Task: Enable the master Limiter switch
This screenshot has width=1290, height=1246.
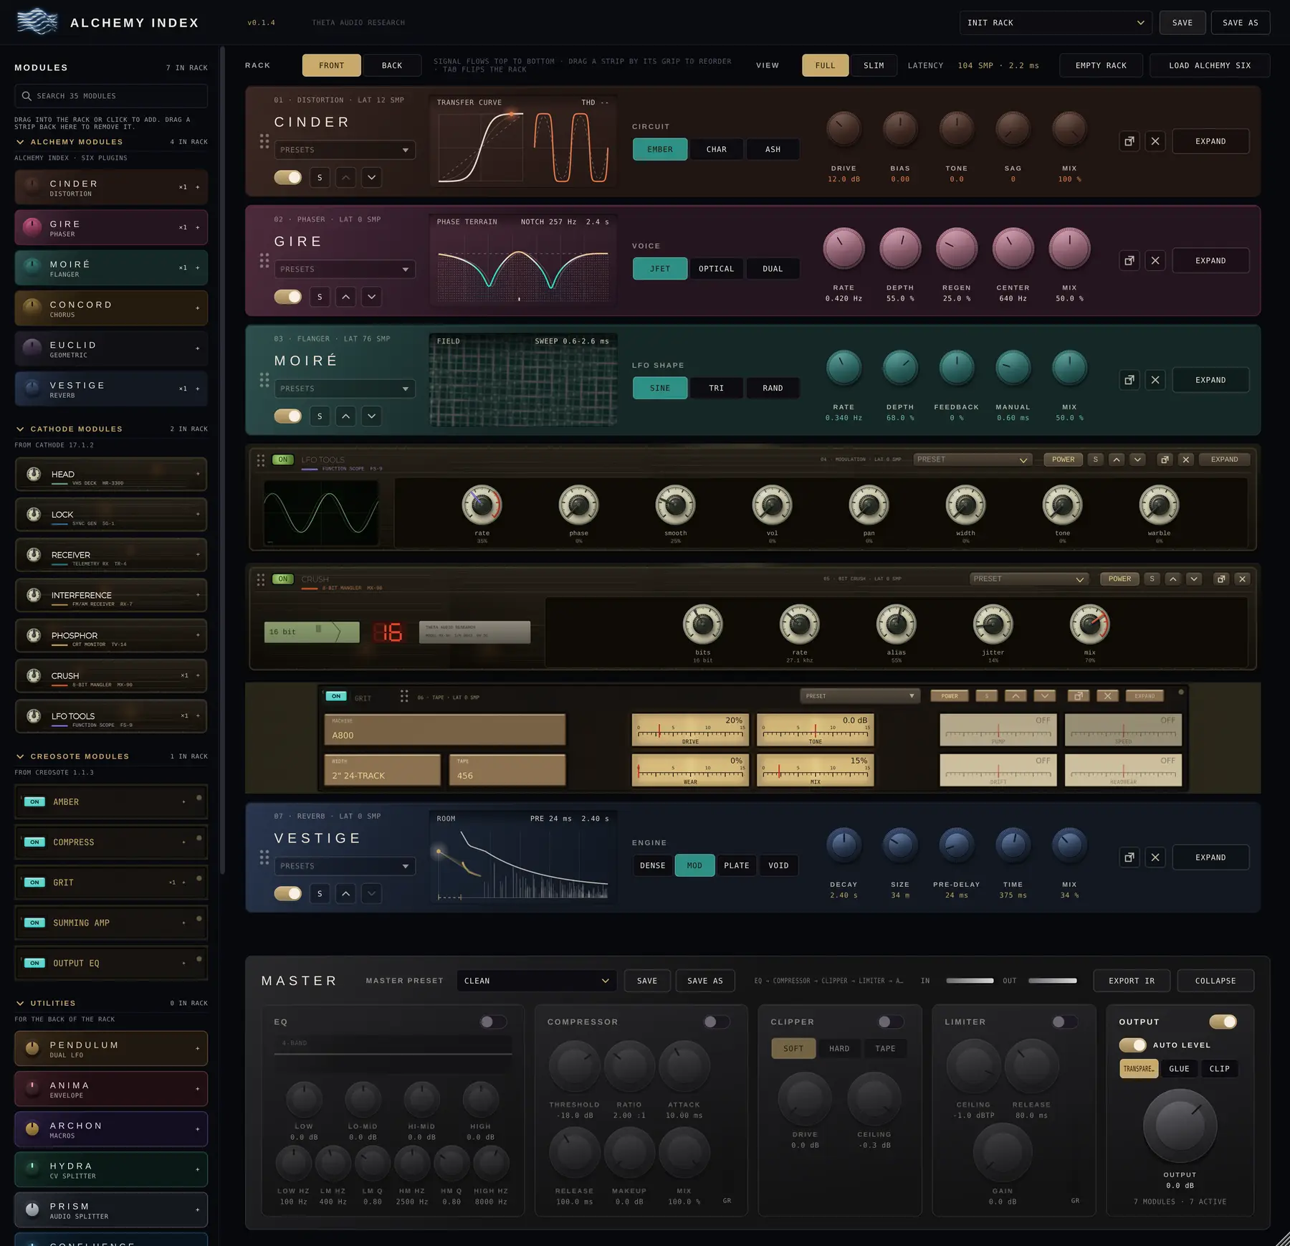Action: coord(1065,1022)
